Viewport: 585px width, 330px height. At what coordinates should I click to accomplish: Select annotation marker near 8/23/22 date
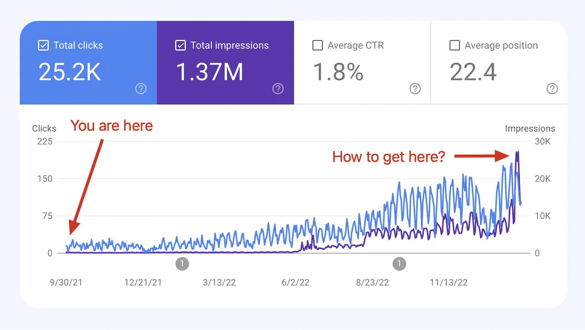point(399,264)
